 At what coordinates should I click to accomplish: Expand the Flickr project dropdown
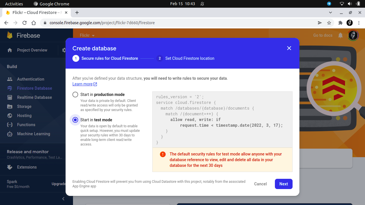(87, 35)
